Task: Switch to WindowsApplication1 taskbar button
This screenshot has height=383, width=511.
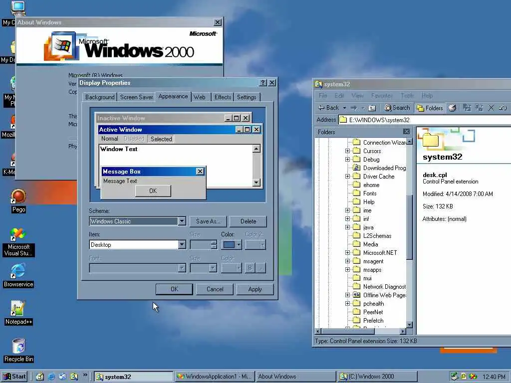Action: pos(215,377)
